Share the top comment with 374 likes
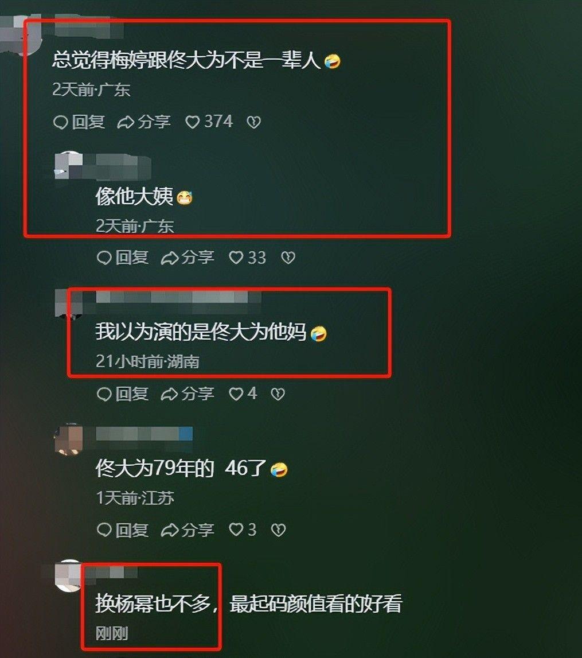This screenshot has height=658, width=582. (x=144, y=122)
